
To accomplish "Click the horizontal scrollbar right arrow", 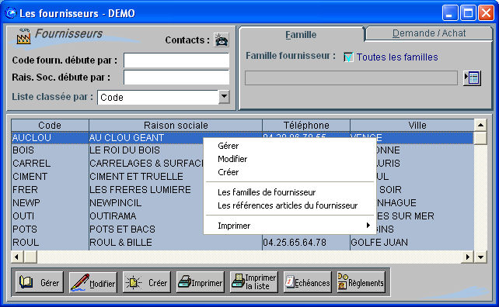I will [x=467, y=257].
